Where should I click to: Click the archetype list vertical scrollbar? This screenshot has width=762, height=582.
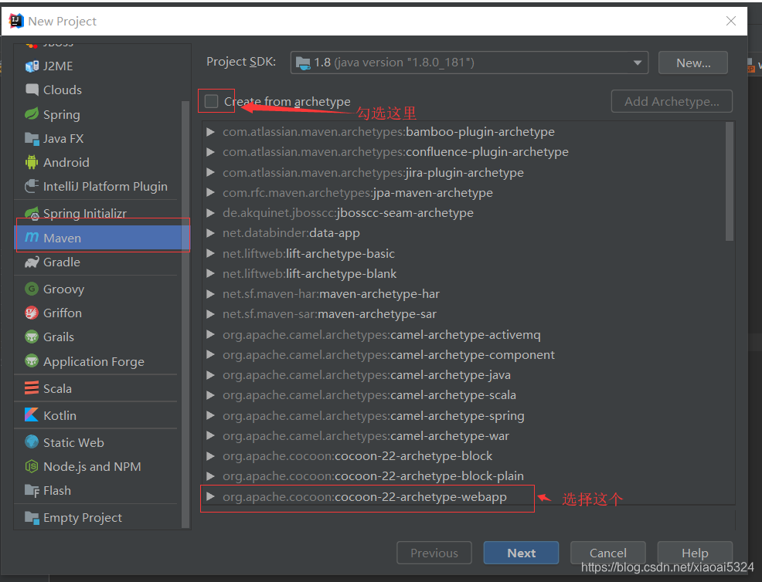coord(729,181)
